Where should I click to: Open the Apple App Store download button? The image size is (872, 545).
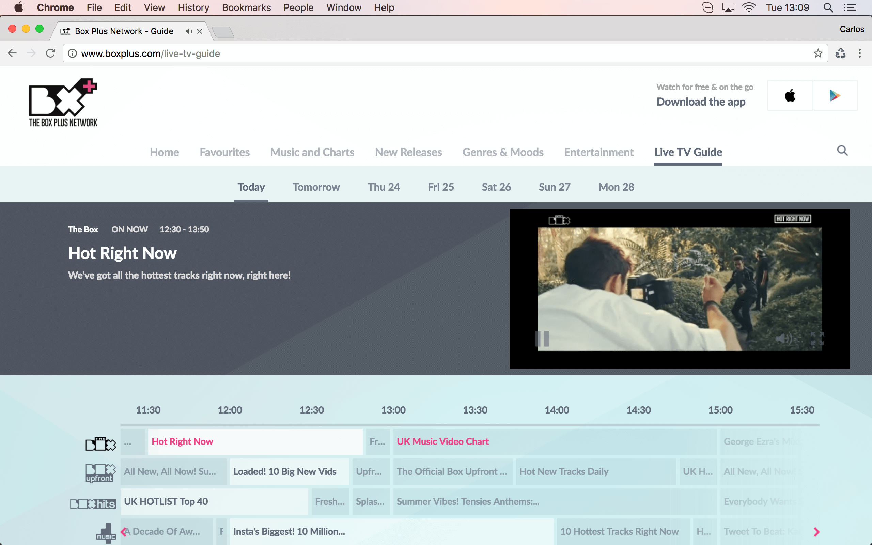point(790,95)
